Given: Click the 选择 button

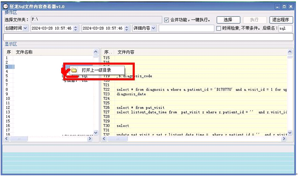Looking at the screenshot, I should [228, 20].
